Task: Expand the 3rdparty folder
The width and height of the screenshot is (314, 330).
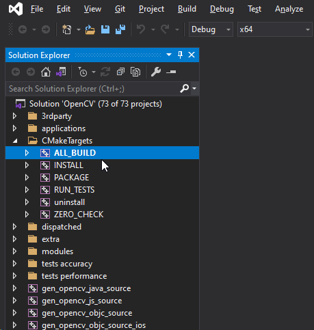Action: [x=14, y=116]
